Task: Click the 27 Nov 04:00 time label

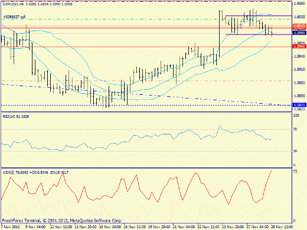Action: pos(258,226)
